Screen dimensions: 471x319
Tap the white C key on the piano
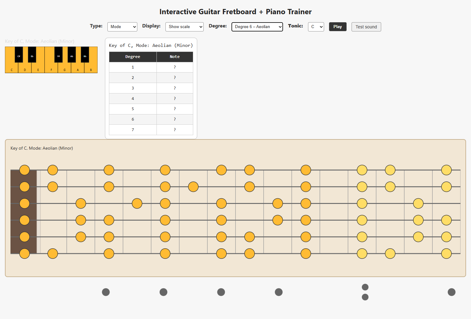[12, 68]
